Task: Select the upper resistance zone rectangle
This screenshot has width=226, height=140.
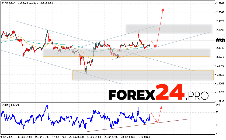Action: coord(169,29)
